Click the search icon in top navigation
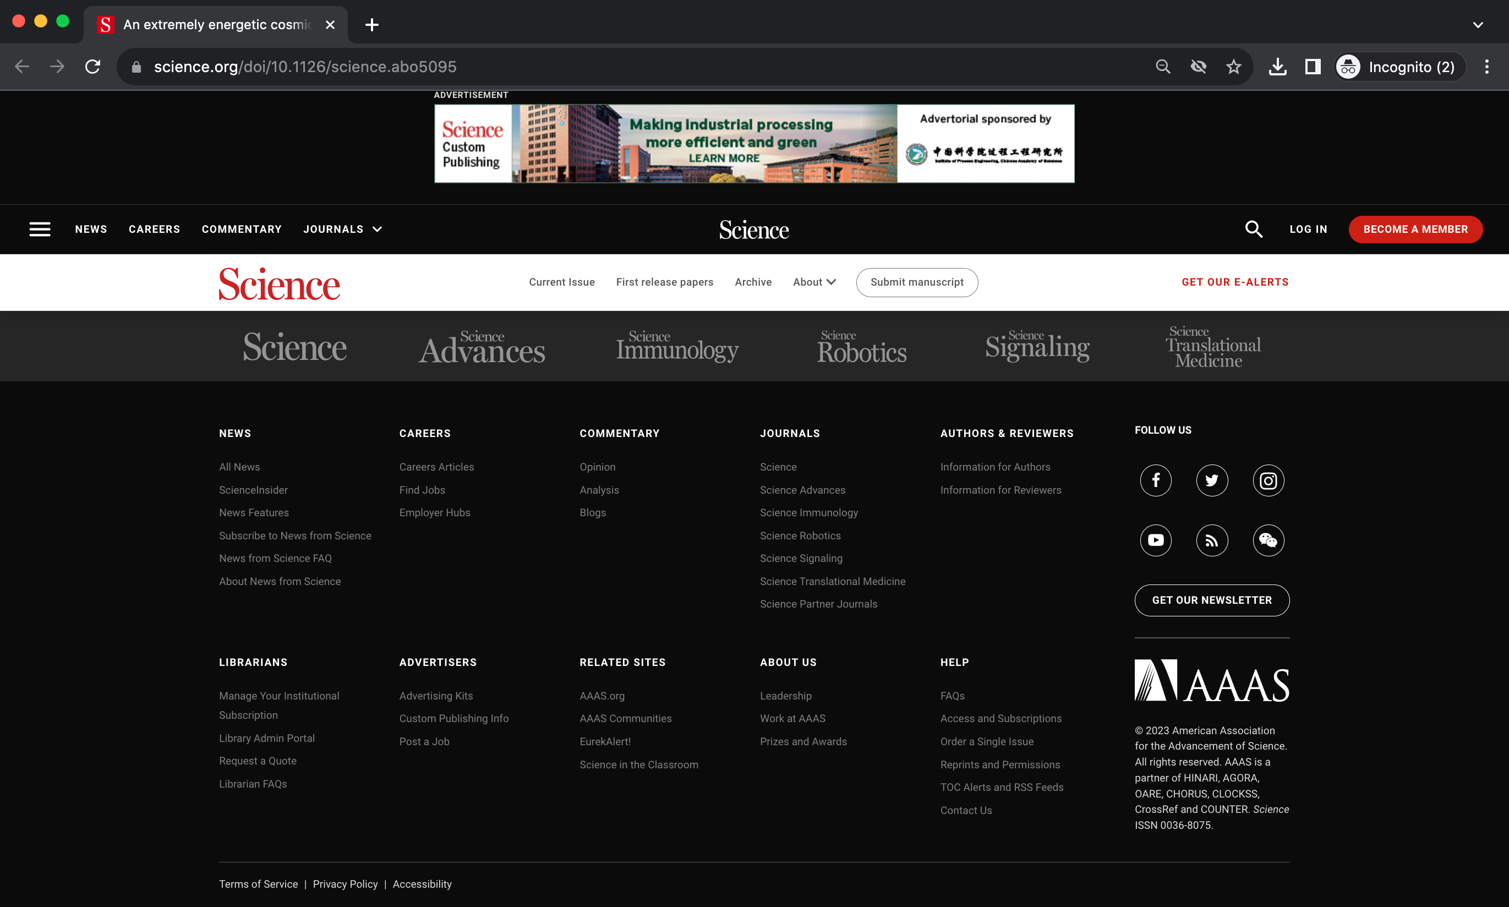Image resolution: width=1509 pixels, height=907 pixels. click(1255, 228)
